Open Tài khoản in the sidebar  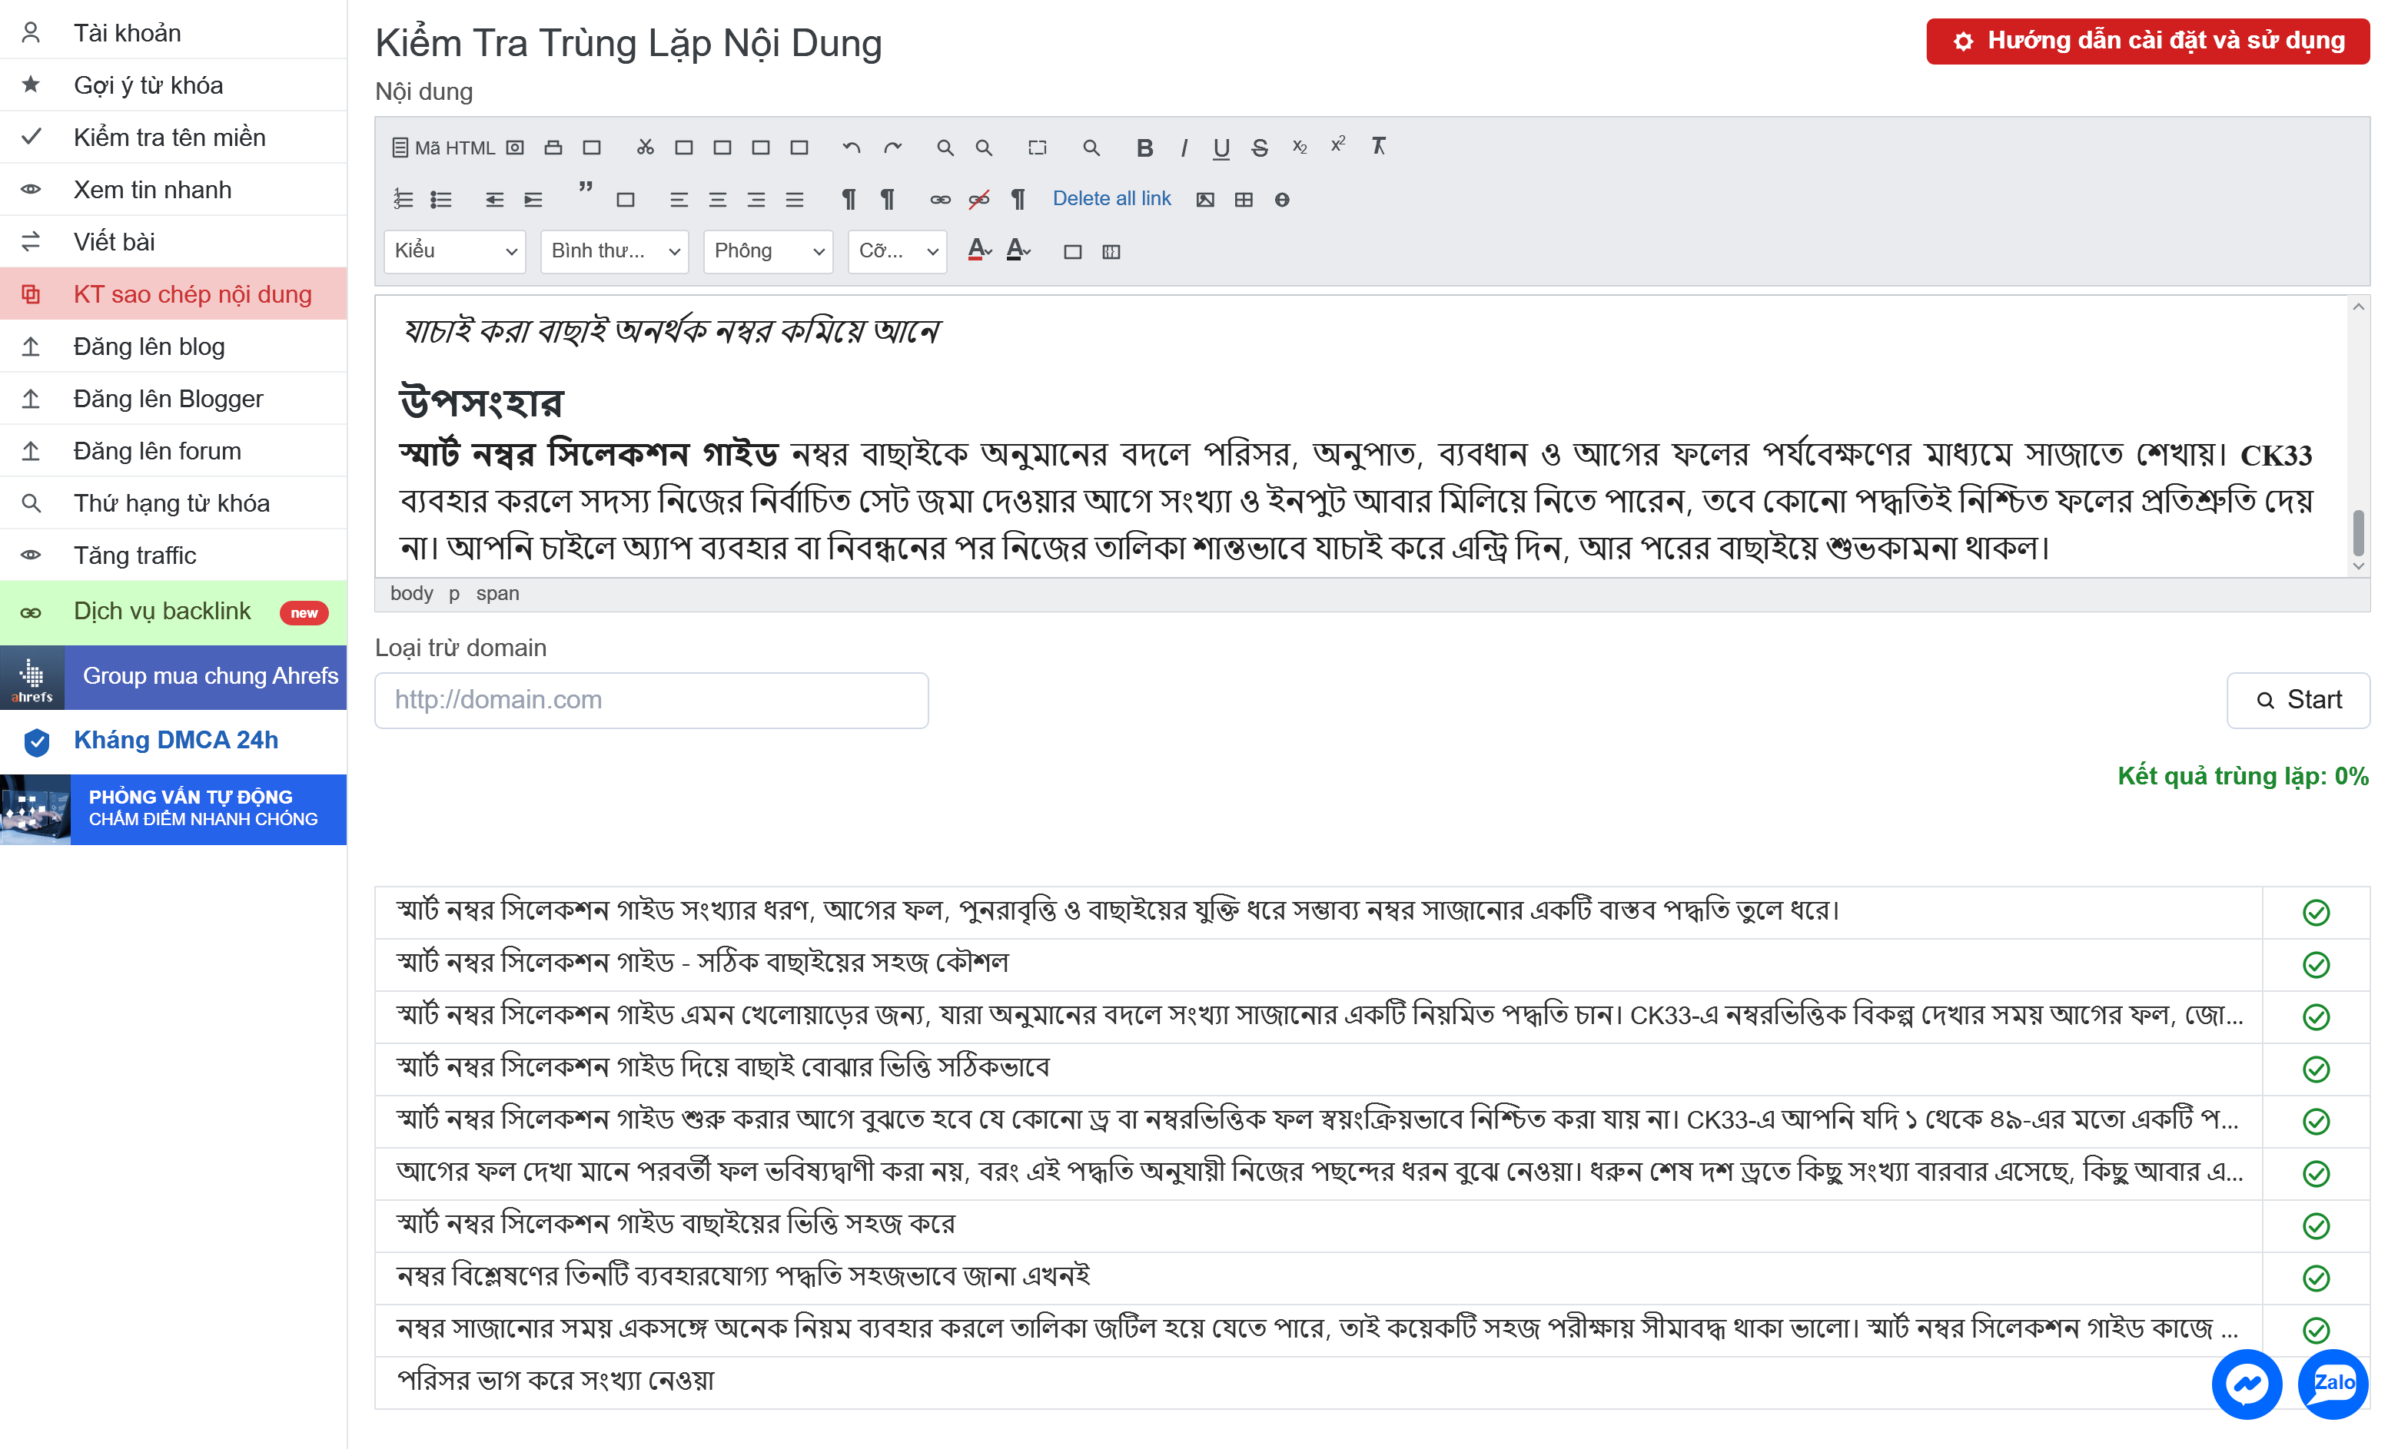[x=173, y=33]
